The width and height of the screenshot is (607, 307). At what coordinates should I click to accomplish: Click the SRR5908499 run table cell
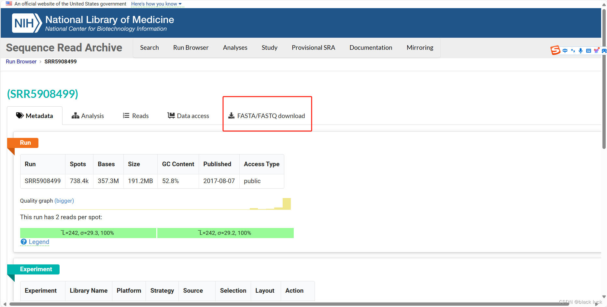pos(43,181)
